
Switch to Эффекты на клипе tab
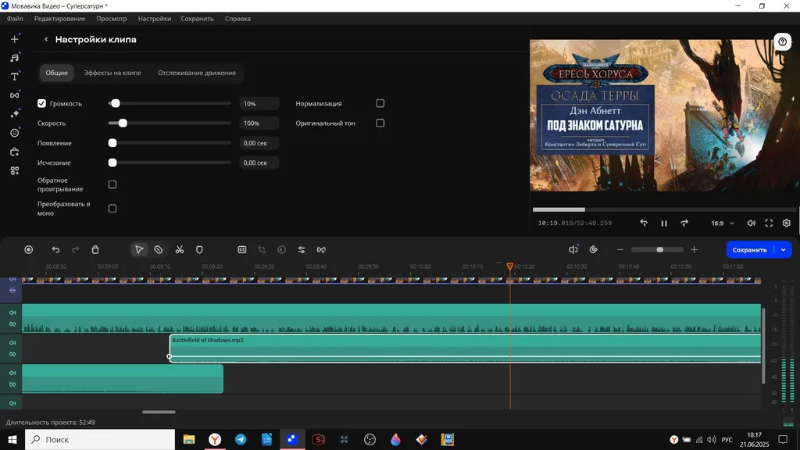[x=112, y=73]
